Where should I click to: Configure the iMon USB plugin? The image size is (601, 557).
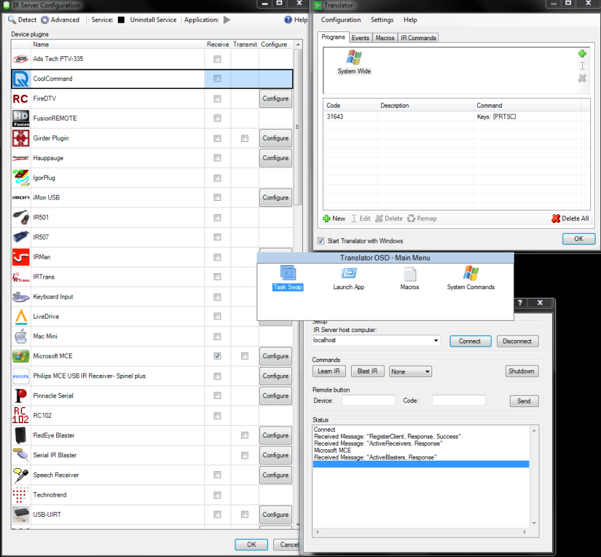(x=275, y=197)
